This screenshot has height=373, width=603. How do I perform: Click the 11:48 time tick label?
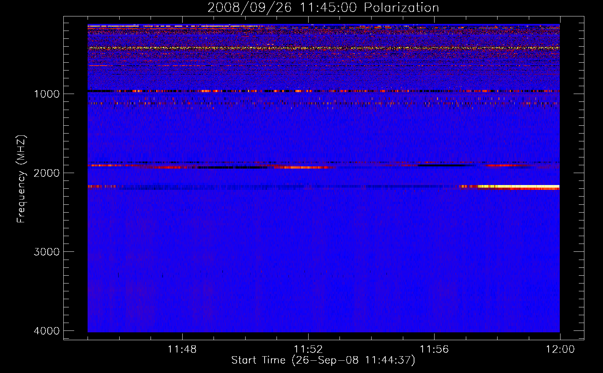[182, 350]
